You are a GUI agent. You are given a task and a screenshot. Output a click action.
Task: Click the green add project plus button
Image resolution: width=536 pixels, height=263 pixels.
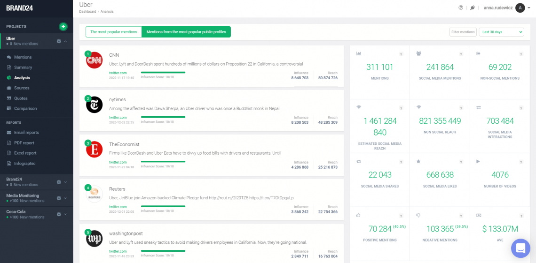tap(63, 26)
